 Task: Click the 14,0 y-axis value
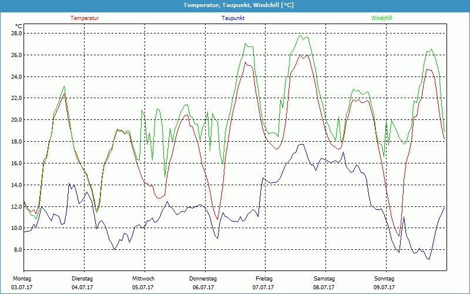pyautogui.click(x=16, y=185)
